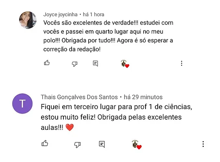Click the 'há 1 hora' timestamp

click(94, 15)
